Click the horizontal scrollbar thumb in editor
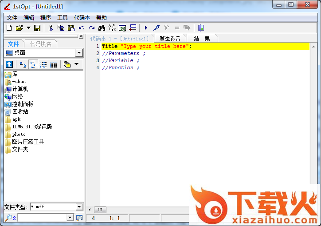Viewport: 321px width, 226px height. coord(100,210)
